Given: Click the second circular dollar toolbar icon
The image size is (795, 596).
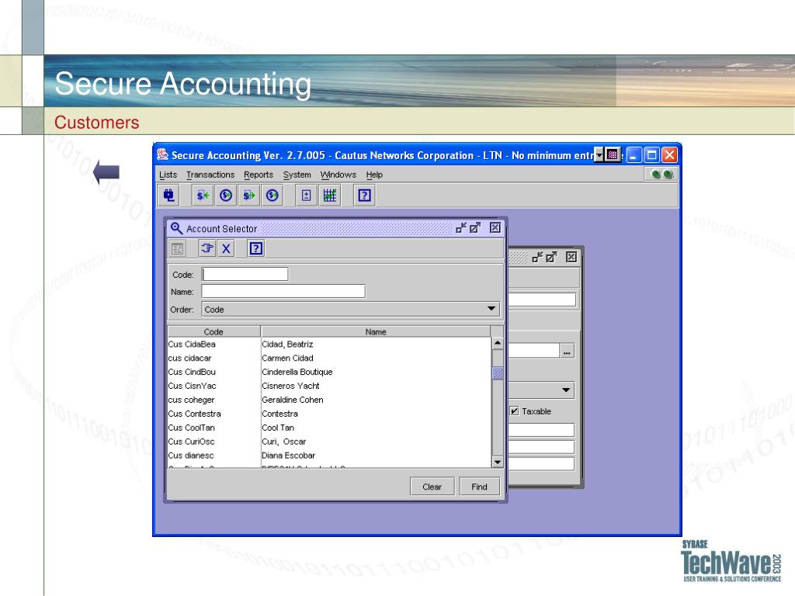Looking at the screenshot, I should [273, 195].
